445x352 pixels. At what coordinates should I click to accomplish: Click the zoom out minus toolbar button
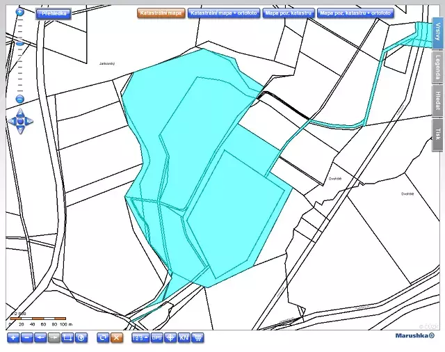(26, 337)
